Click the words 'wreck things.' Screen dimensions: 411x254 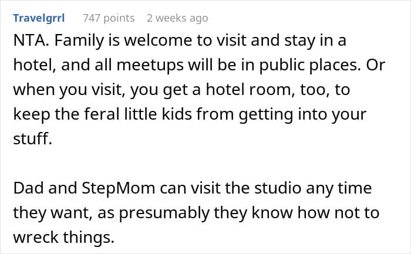click(63, 237)
